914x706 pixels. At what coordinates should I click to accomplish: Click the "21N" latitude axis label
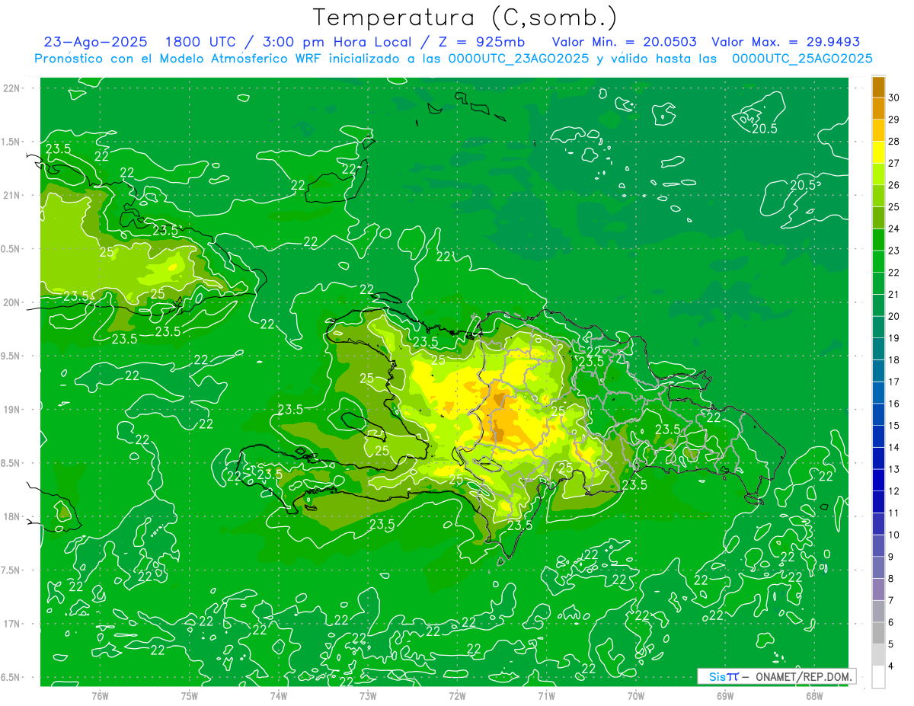coord(11,195)
